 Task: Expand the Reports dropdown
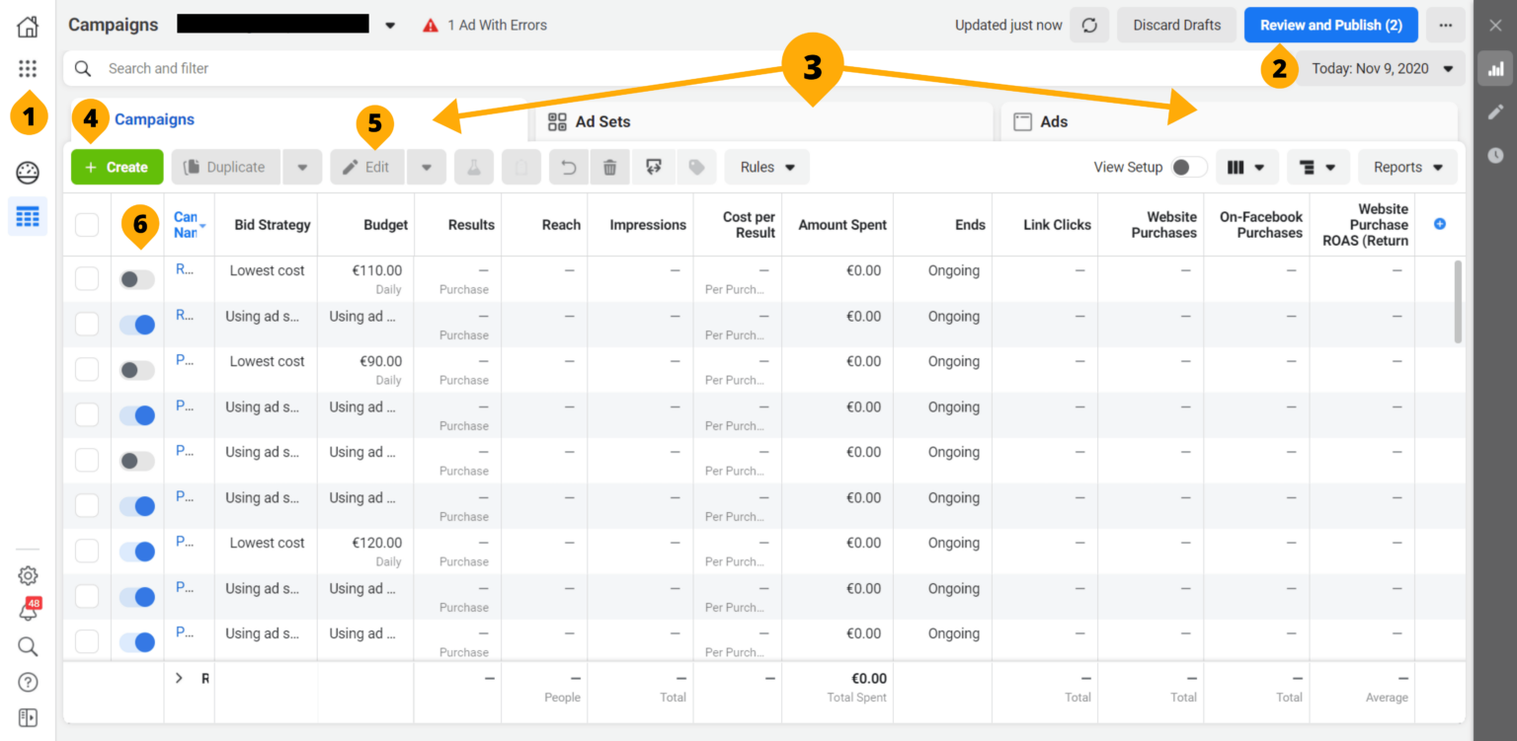point(1407,167)
